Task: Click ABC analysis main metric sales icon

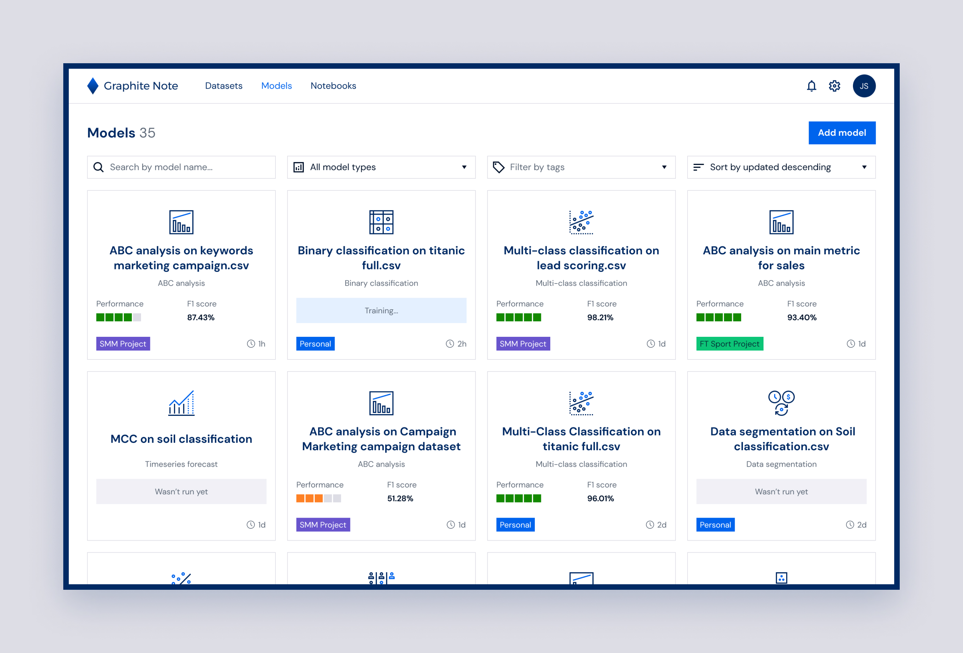Action: point(781,222)
